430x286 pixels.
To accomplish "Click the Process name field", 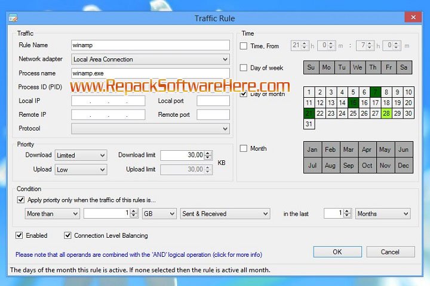I will pyautogui.click(x=150, y=73).
